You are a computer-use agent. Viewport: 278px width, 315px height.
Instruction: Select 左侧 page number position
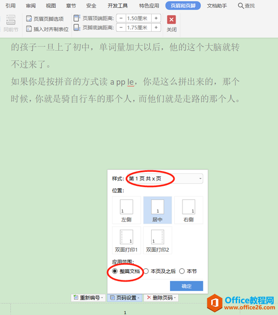tap(126, 210)
